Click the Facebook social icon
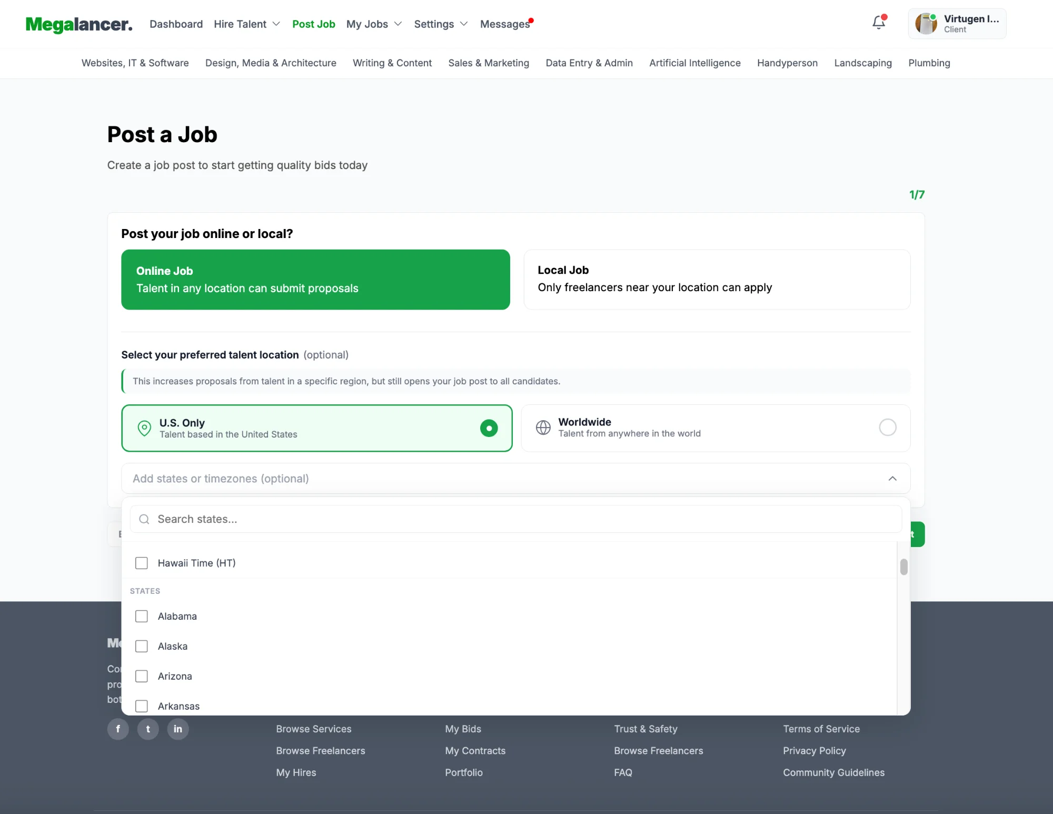The image size is (1053, 814). tap(118, 729)
